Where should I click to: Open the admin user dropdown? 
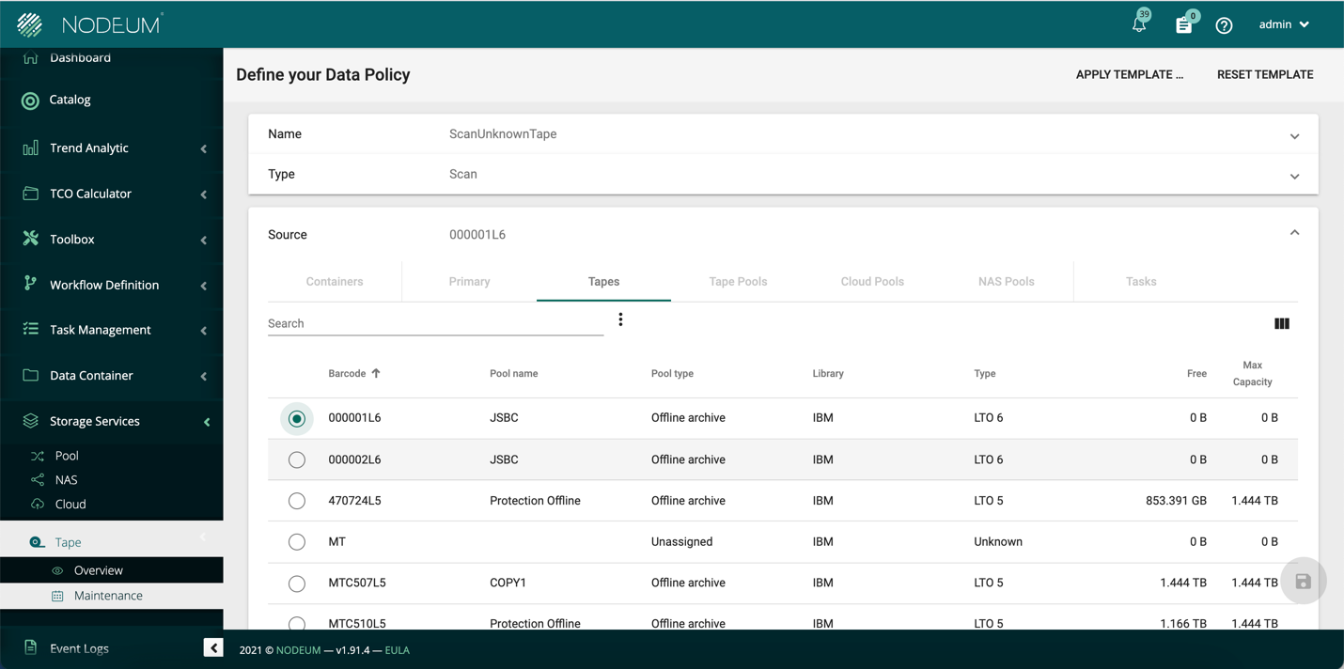tap(1284, 24)
